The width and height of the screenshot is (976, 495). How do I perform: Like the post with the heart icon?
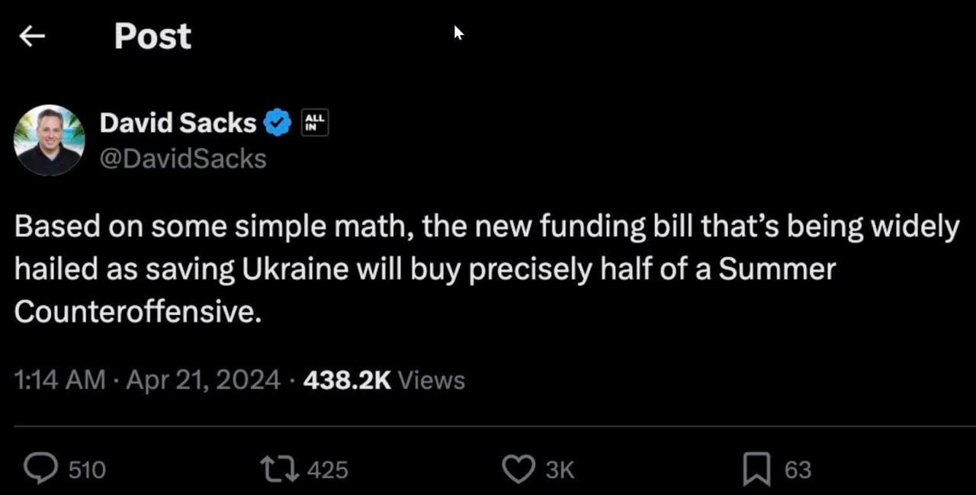pyautogui.click(x=518, y=469)
